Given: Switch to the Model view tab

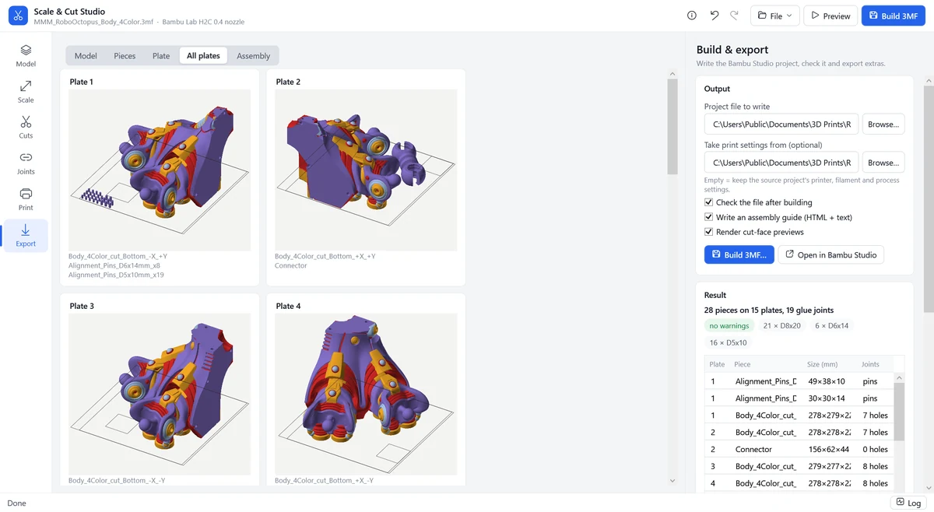Looking at the screenshot, I should tap(86, 56).
